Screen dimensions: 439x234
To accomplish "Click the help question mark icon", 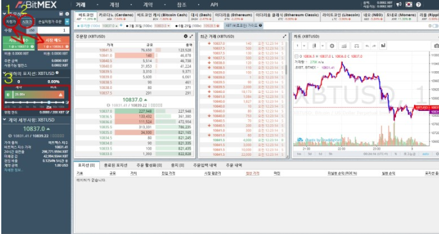I will 418,4.
